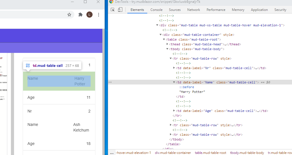This screenshot has width=292, height=155.
Task: Open the Application tab
Action: pyautogui.click(x=259, y=10)
